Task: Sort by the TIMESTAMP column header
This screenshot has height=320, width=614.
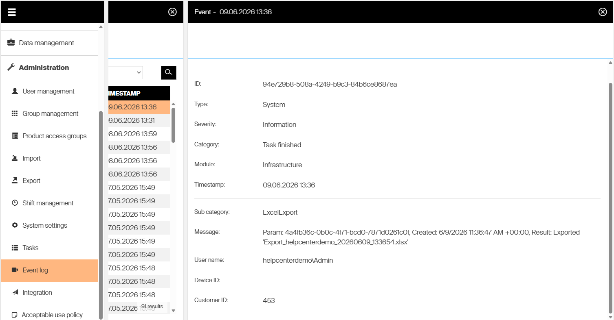Action: pyautogui.click(x=139, y=94)
